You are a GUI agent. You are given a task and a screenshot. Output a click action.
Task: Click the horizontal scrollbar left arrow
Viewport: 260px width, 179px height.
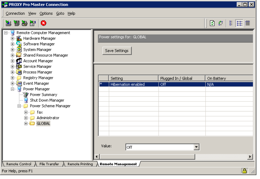tap(97, 156)
